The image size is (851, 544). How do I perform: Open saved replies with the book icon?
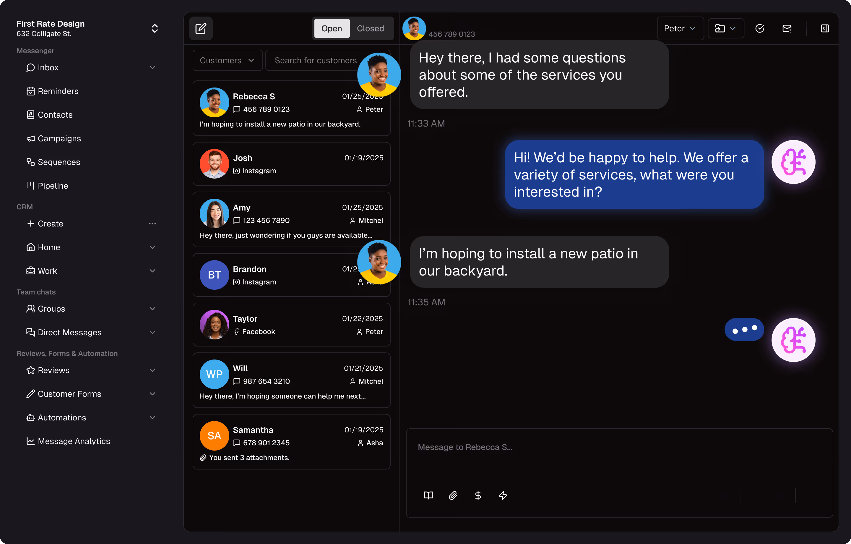click(428, 496)
